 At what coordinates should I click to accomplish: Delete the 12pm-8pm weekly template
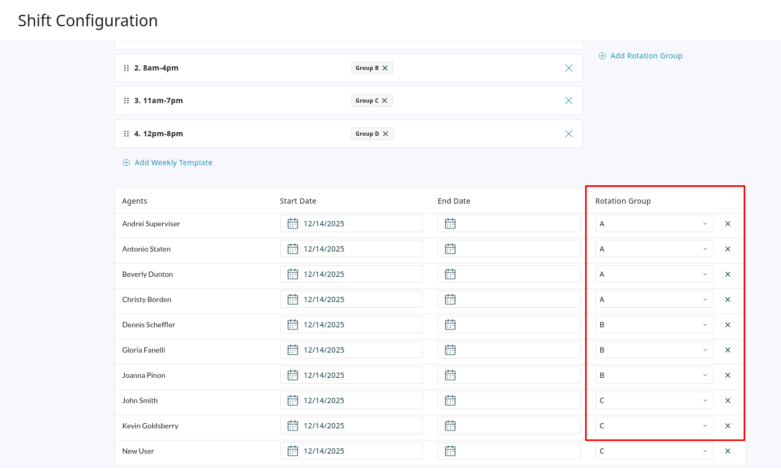(568, 134)
